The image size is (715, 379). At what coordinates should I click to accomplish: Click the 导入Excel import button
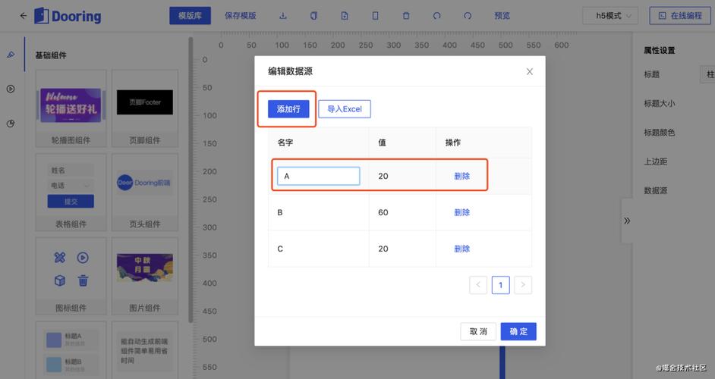pos(345,109)
